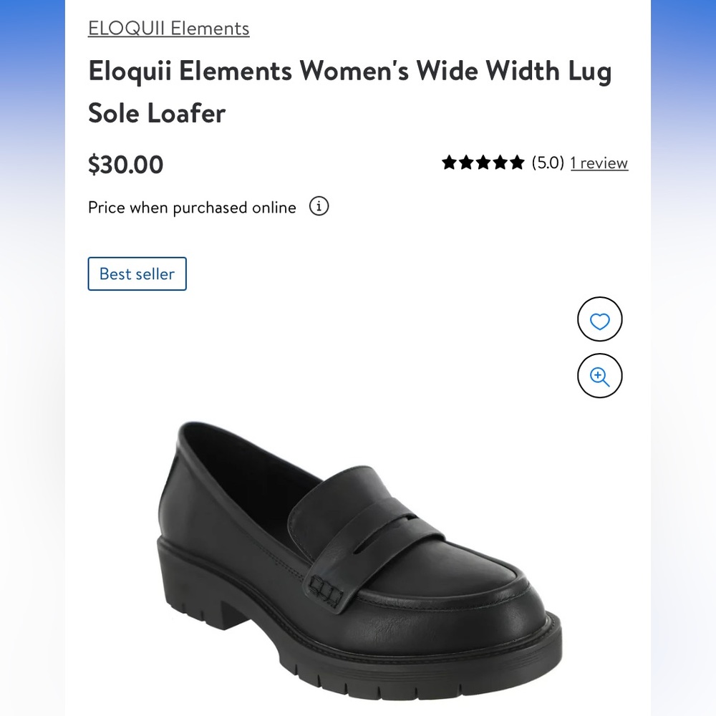The height and width of the screenshot is (716, 716).
Task: Open the 1 review link
Action: point(599,163)
